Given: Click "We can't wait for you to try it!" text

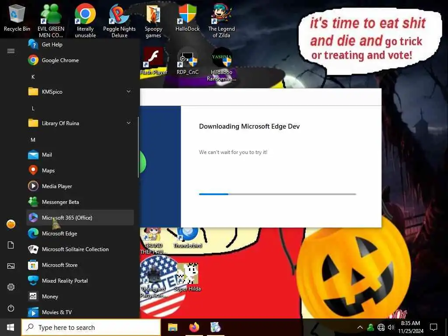Looking at the screenshot, I should click(233, 152).
